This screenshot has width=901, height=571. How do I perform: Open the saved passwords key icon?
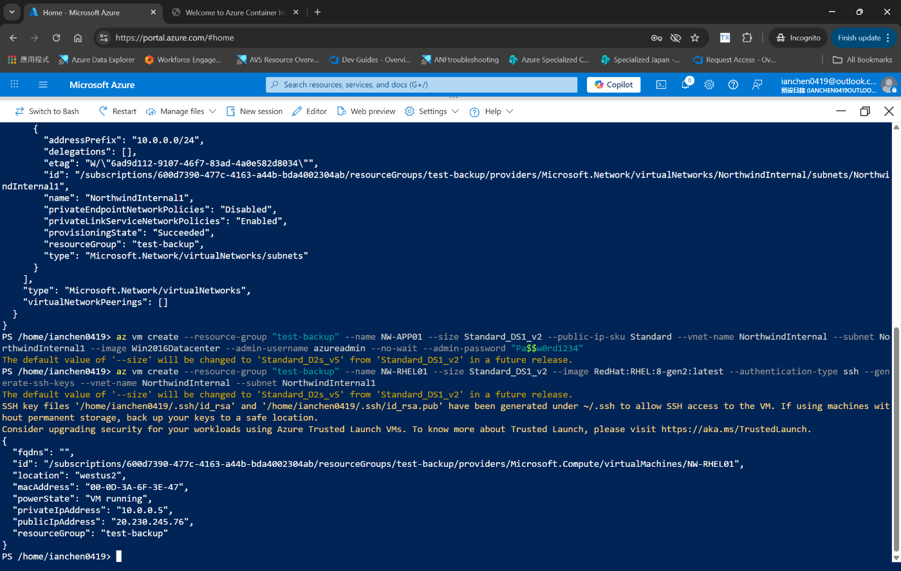click(656, 38)
